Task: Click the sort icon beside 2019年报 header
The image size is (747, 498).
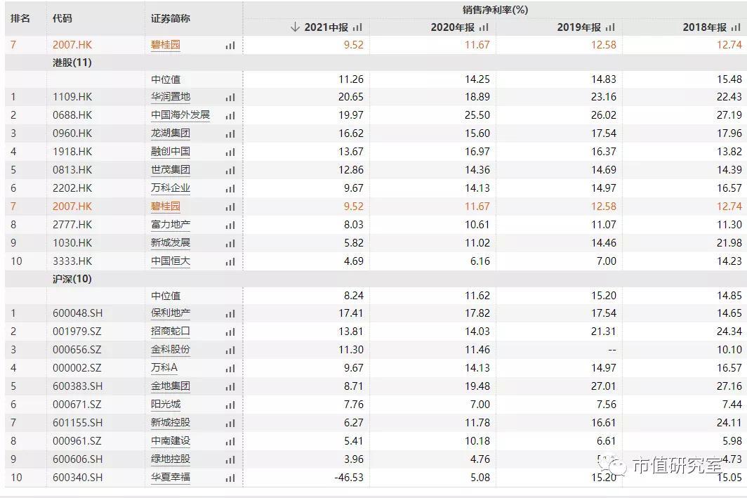Action: click(x=612, y=27)
